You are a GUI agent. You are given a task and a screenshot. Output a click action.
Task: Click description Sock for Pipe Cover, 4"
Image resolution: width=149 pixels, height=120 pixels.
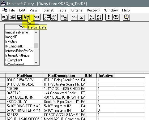[x=62, y=102]
